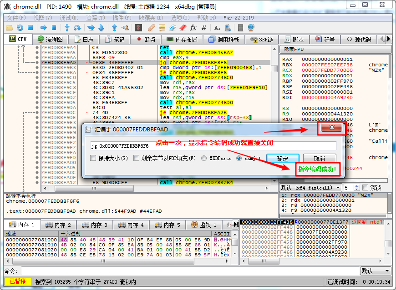Image resolution: width=396 pixels, height=290 pixels.
Task: Click the tab-bar right scroll arrow
Action: pos(388,39)
